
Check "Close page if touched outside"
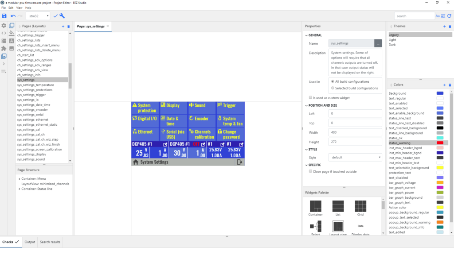[310, 171]
